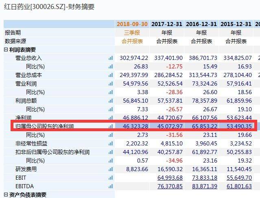Open chart icon for EBITDA row
The image size is (260, 198).
tap(111, 186)
